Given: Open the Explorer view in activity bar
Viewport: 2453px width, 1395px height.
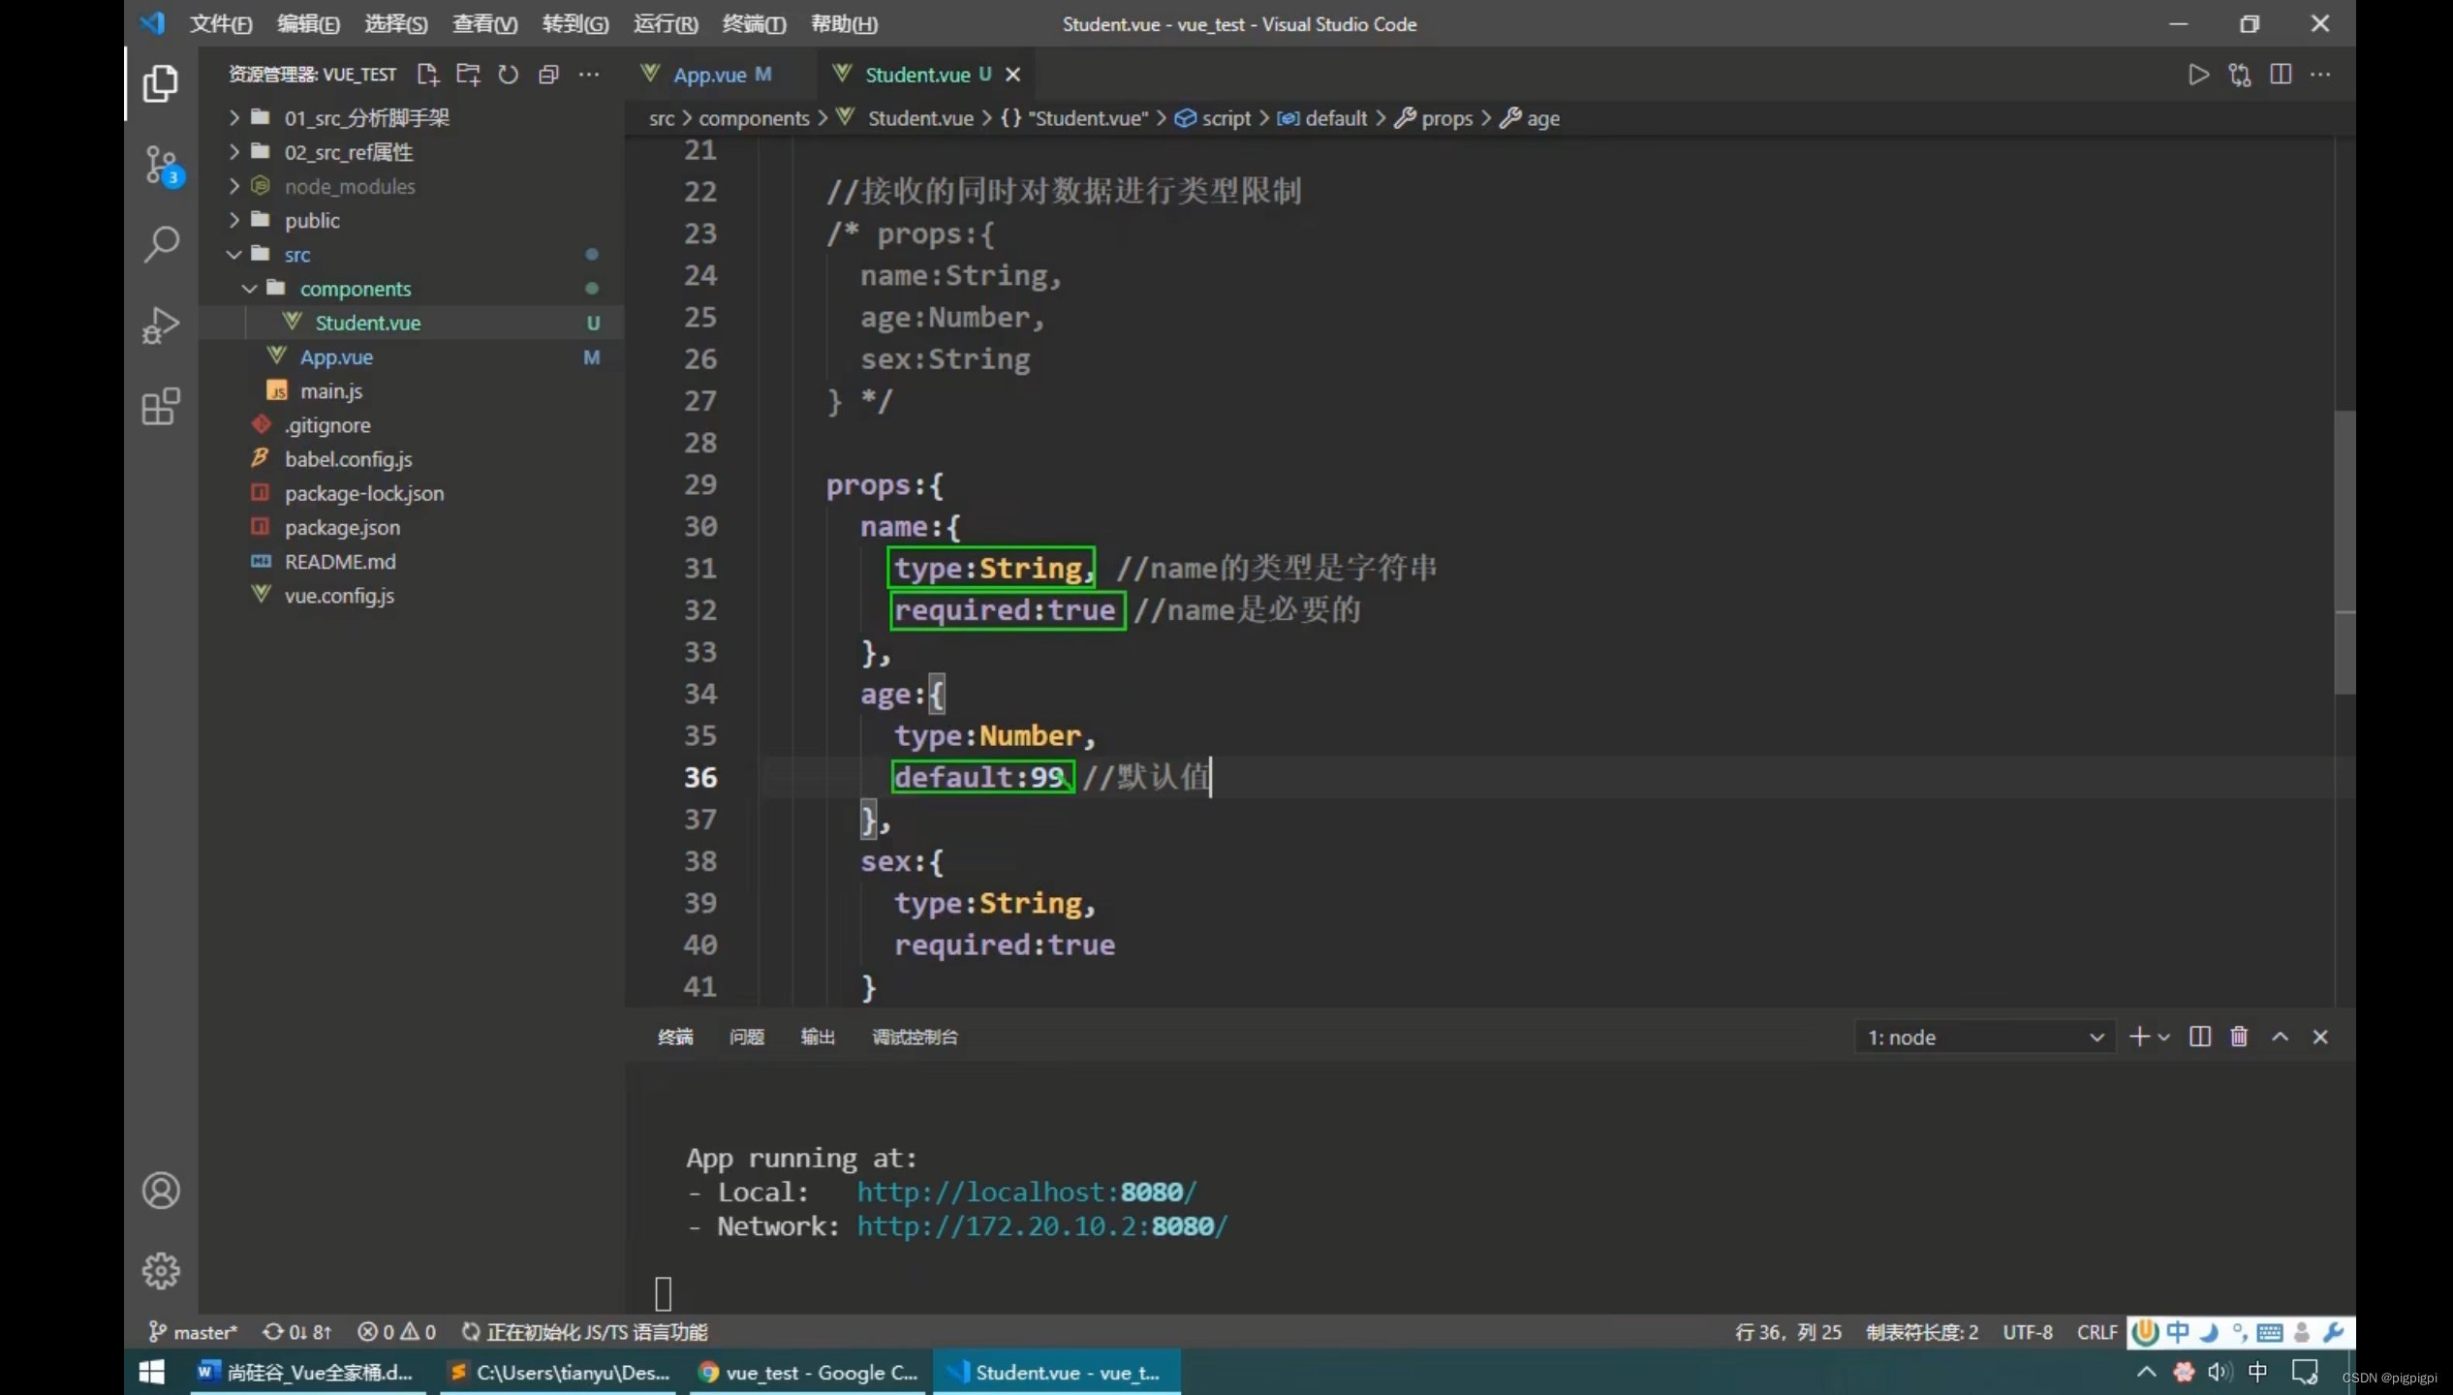Looking at the screenshot, I should (161, 83).
